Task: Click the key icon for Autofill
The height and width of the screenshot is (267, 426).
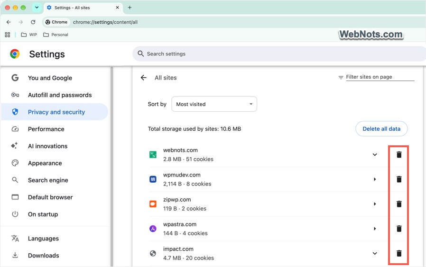Action: click(x=15, y=95)
